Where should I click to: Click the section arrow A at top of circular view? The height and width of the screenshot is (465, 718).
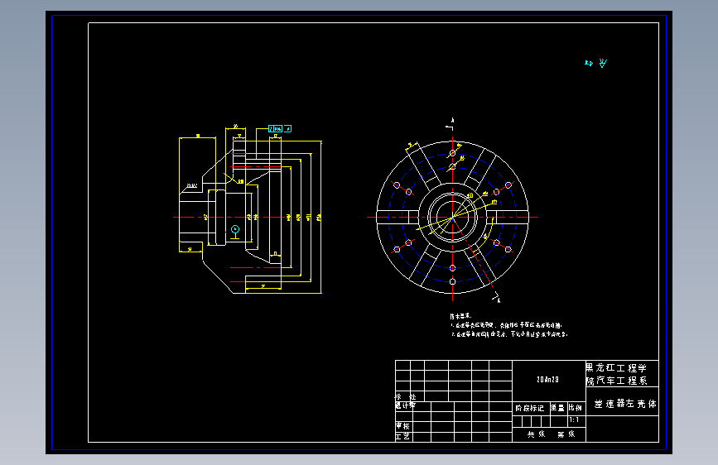(x=451, y=124)
